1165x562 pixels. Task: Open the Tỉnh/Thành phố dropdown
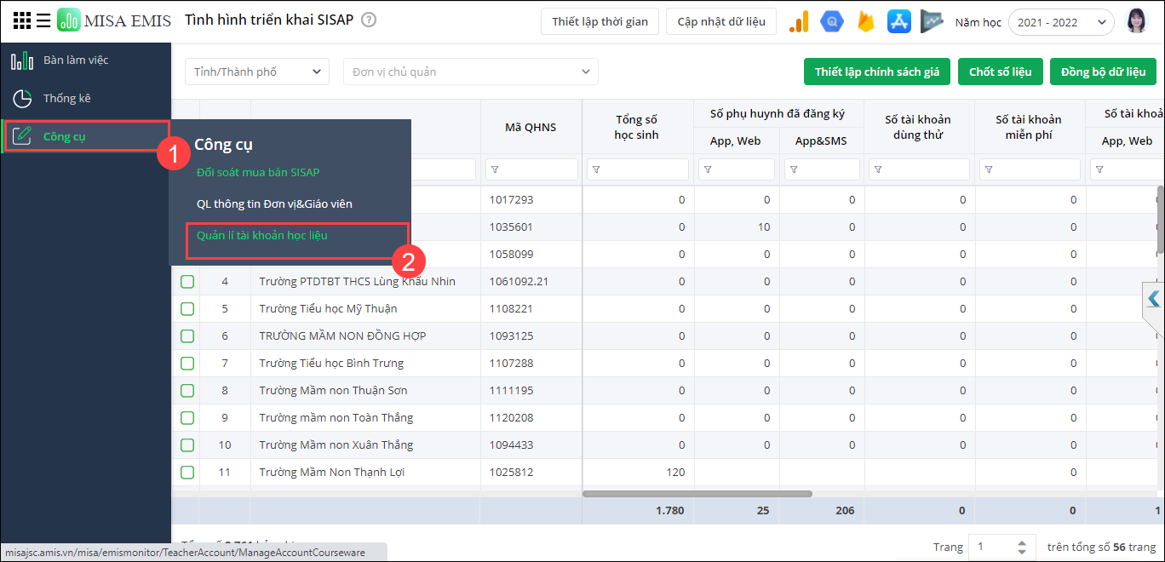tap(256, 72)
